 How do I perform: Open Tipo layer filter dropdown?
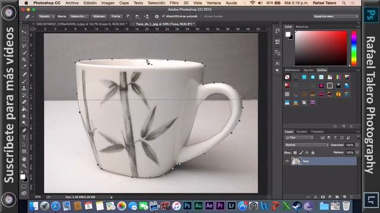pyautogui.click(x=299, y=138)
